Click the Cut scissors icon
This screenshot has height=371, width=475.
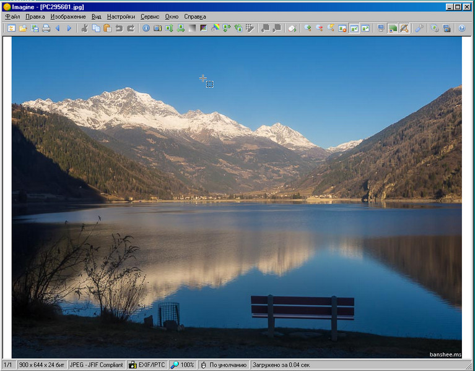pyautogui.click(x=84, y=28)
